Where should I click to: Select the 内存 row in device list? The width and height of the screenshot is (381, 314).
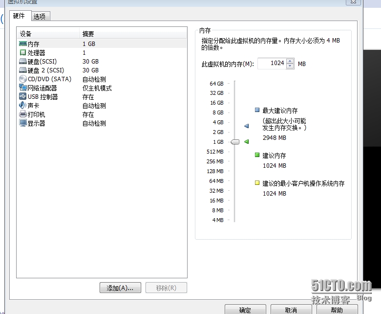point(102,44)
